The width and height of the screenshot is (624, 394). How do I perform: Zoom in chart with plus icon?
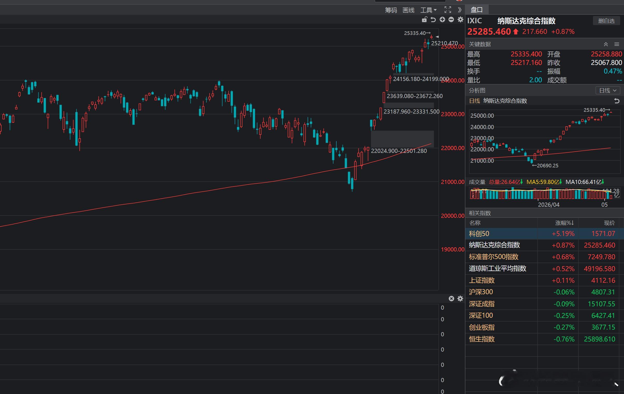pos(442,19)
